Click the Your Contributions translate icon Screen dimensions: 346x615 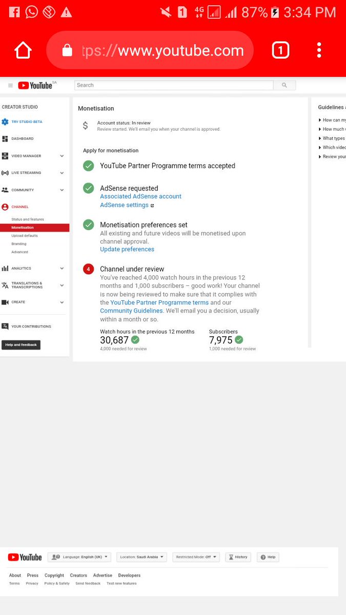(5, 326)
